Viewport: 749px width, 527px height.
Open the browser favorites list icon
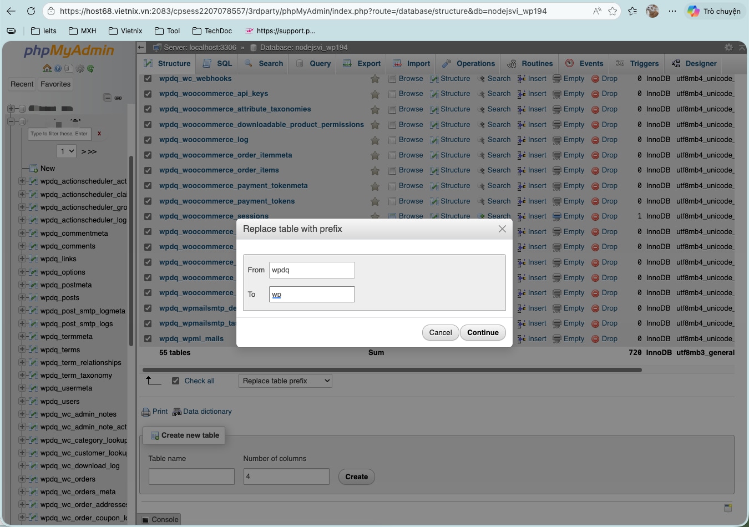632,11
